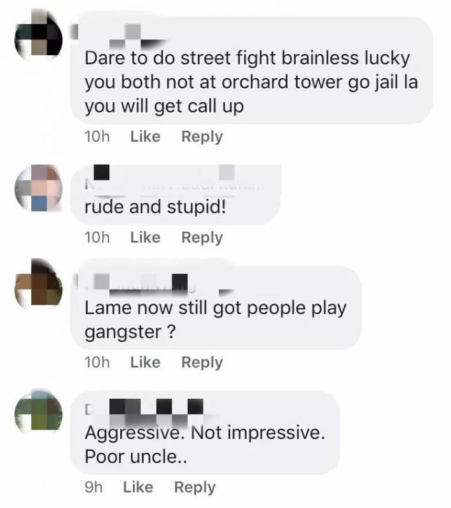Select the 'Lame now still got people' comment bubble

(x=216, y=308)
